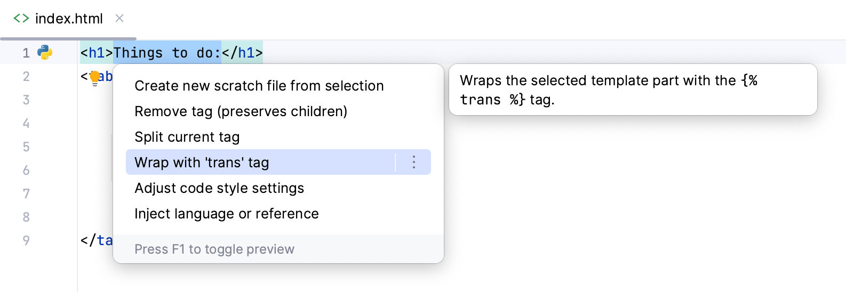The image size is (846, 292).
Task: Pick the Split current tag action
Action: coord(187,137)
